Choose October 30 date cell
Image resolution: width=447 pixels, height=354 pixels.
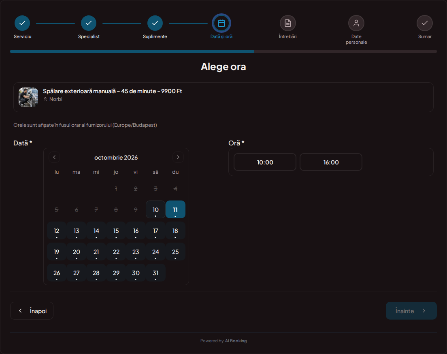coord(136,273)
